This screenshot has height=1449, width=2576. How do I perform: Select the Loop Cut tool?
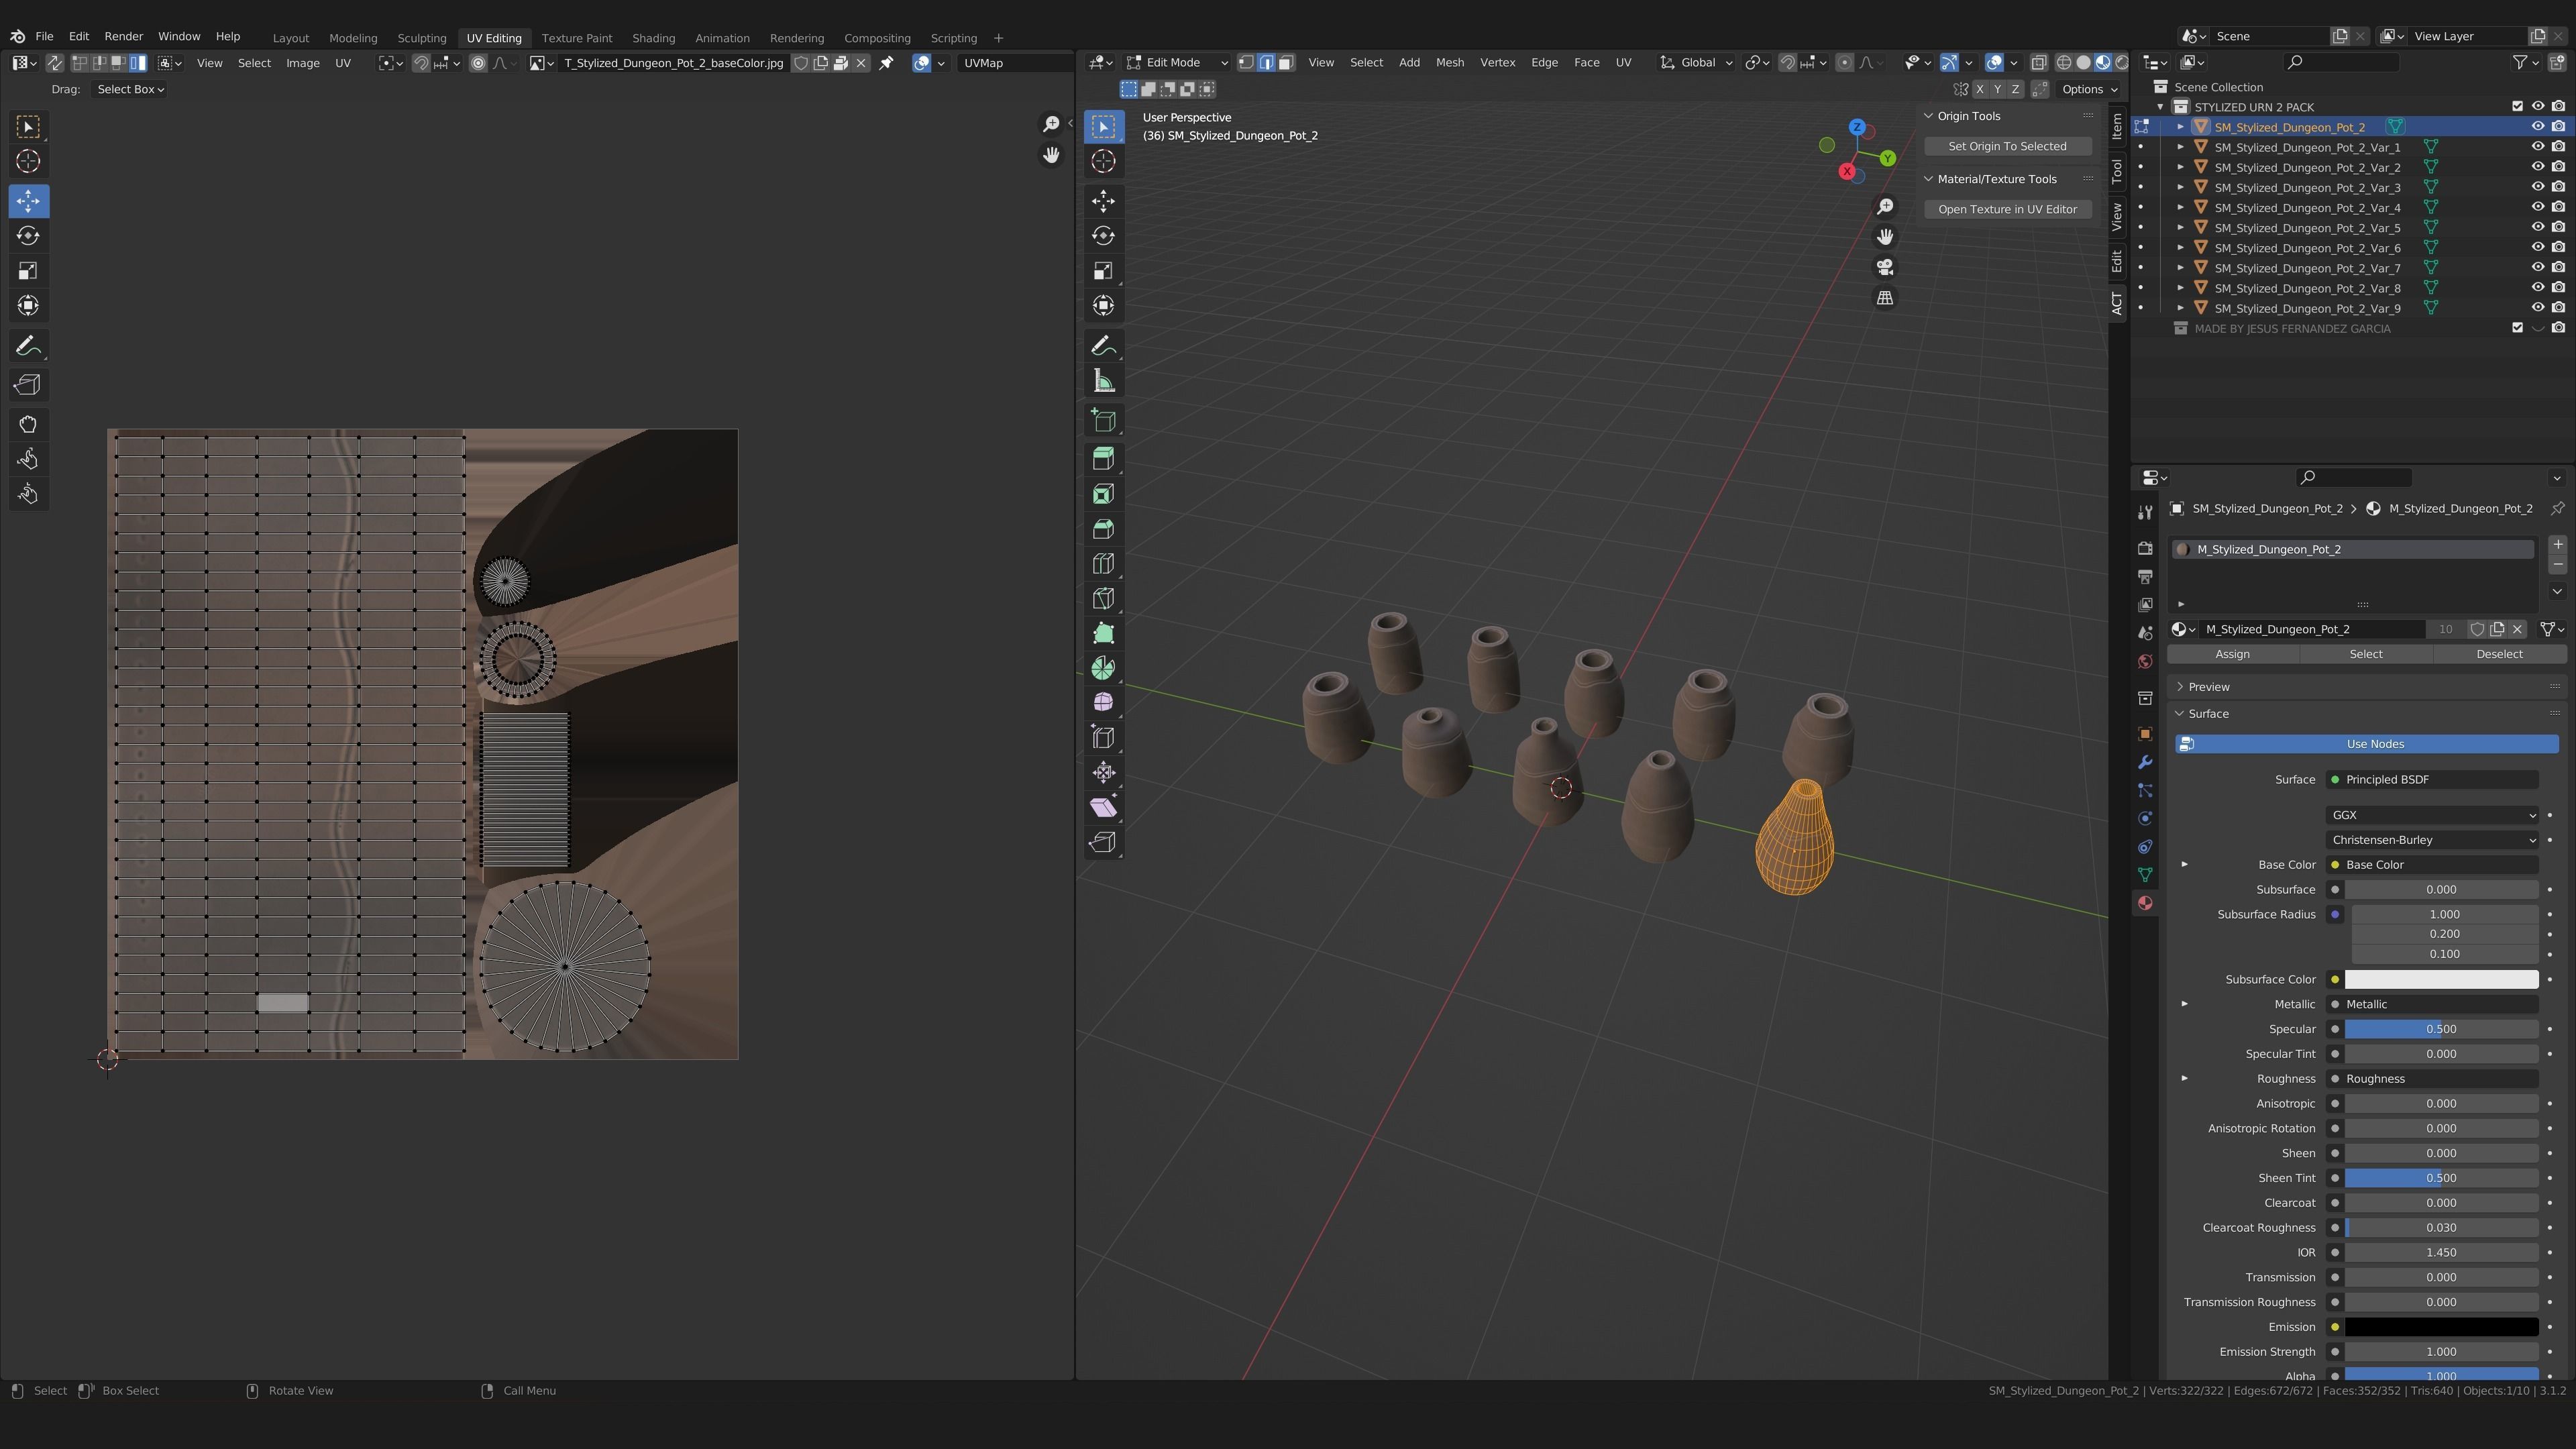[x=1103, y=564]
